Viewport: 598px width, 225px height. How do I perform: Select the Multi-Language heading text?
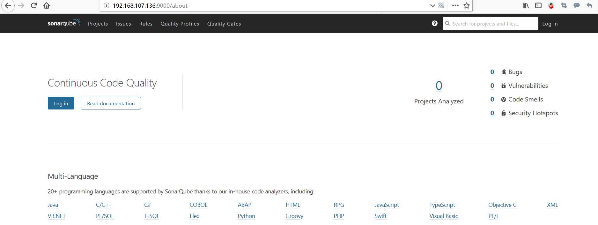click(x=73, y=176)
